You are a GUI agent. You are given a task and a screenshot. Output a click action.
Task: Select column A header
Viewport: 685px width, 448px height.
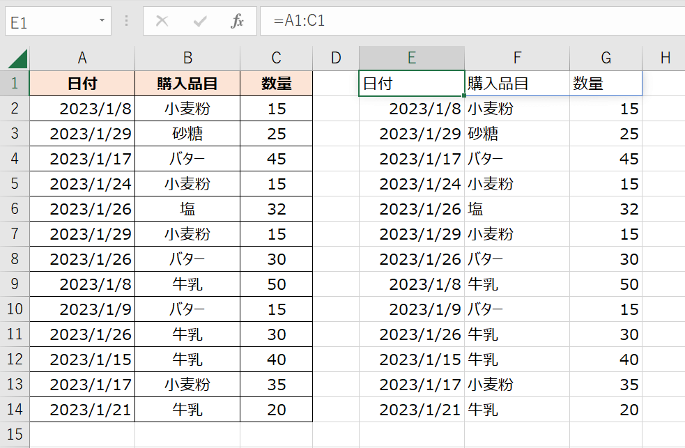pos(82,59)
